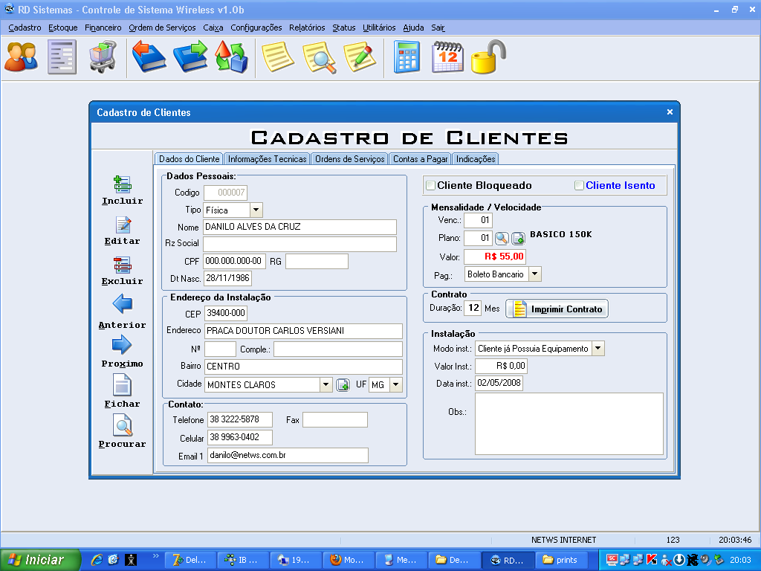This screenshot has height=571, width=761.
Task: Click the Iniciar start button
Action: (36, 560)
